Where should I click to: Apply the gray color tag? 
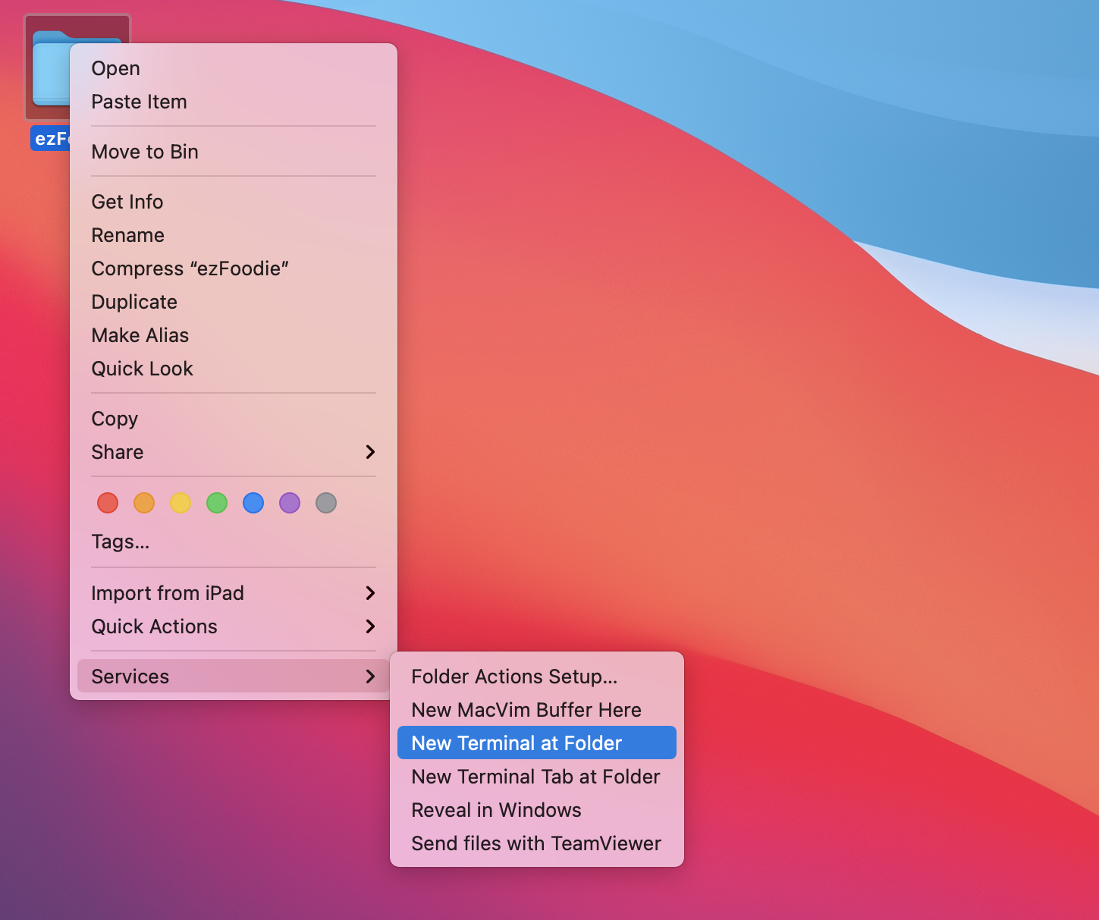click(x=326, y=503)
